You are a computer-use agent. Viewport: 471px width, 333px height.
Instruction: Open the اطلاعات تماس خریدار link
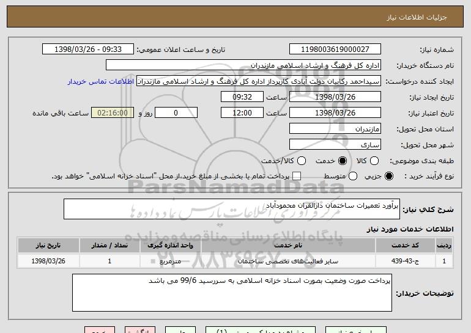(x=101, y=82)
